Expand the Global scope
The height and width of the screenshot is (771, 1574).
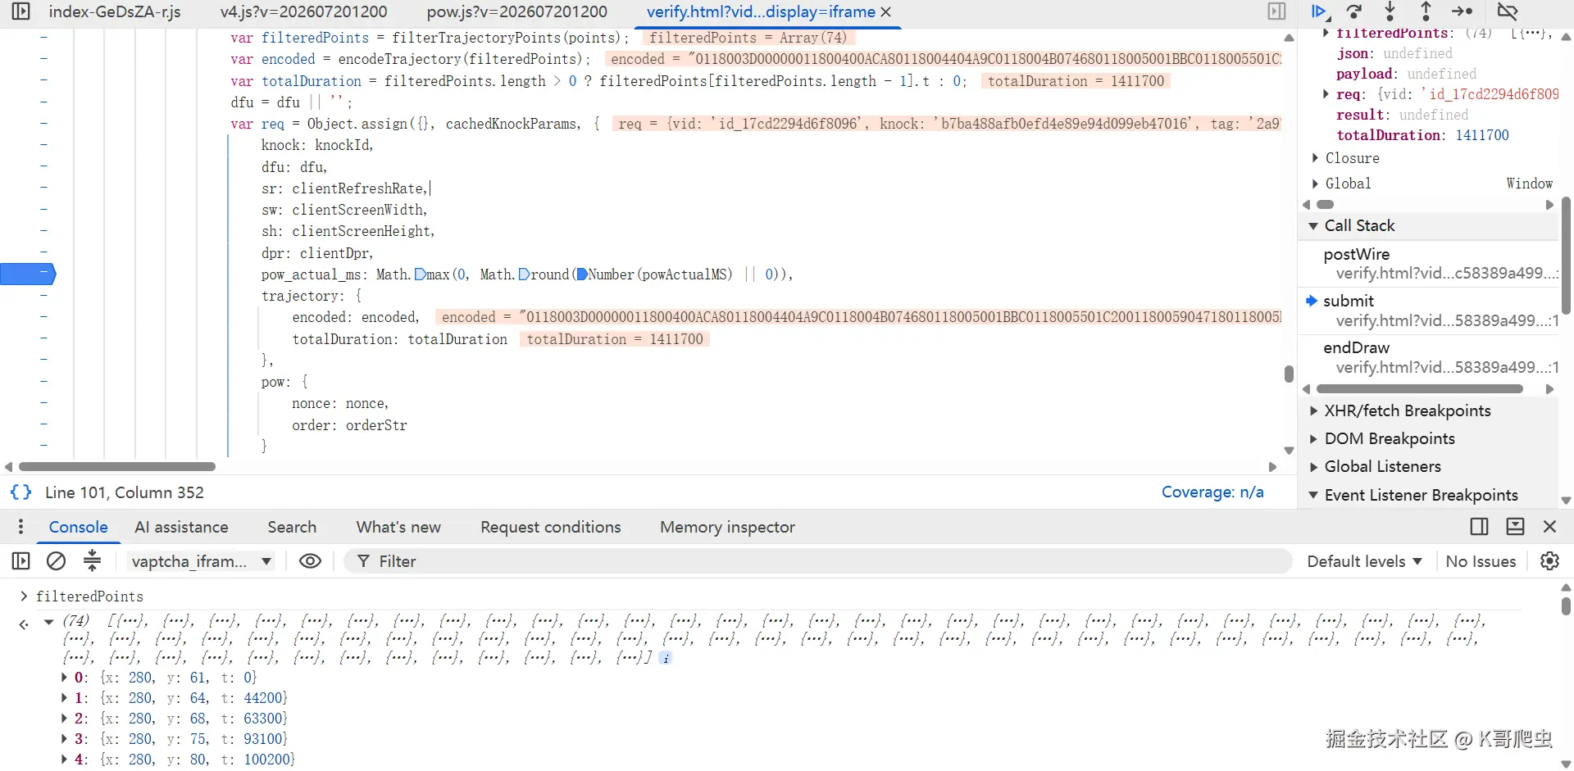(1315, 184)
